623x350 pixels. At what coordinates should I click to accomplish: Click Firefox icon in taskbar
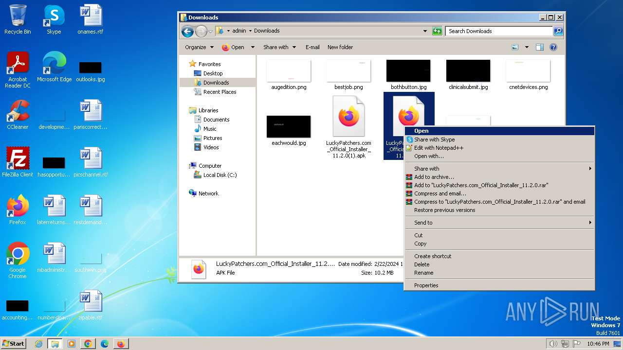121,344
